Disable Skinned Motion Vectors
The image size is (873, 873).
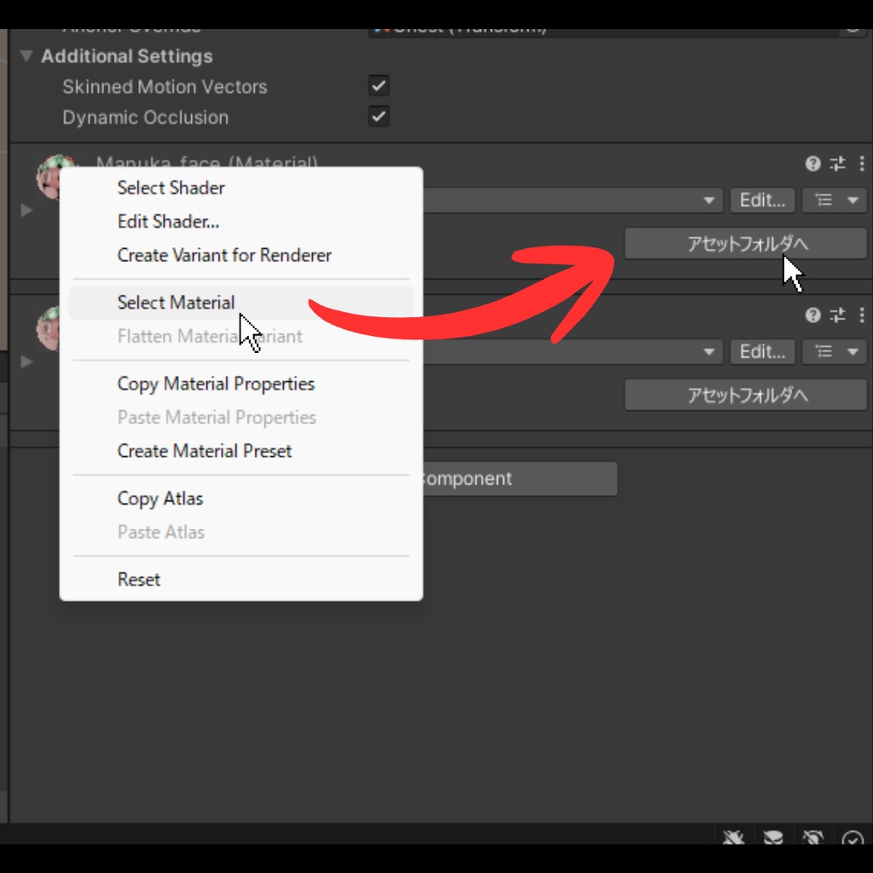[x=379, y=85]
